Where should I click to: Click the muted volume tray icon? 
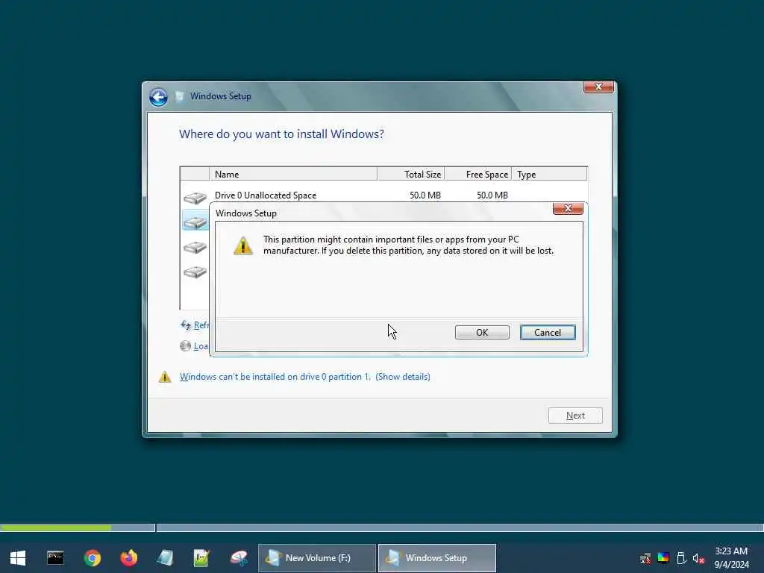click(x=698, y=558)
